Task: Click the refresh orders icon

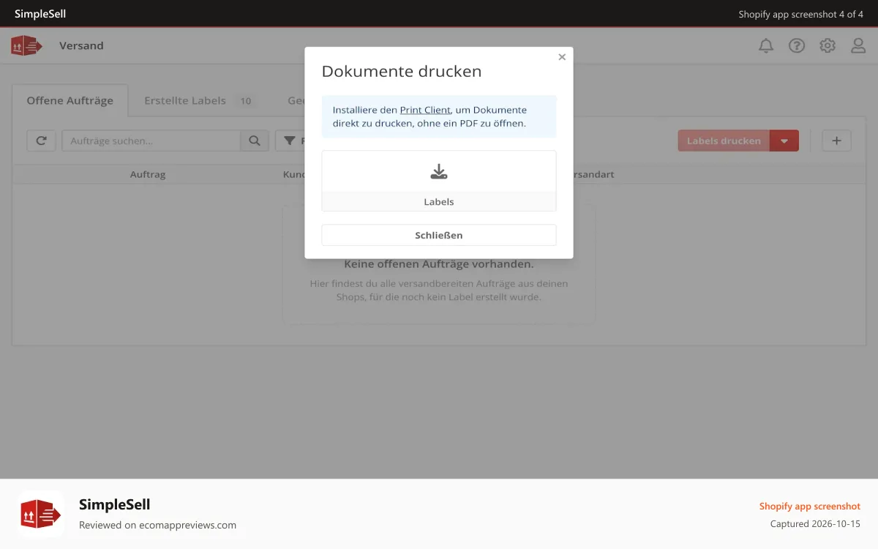Action: pyautogui.click(x=42, y=141)
